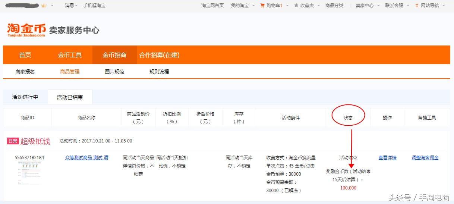
Task: Click the 单次点击：45 金币/点击 text
Action: [x=290, y=166]
